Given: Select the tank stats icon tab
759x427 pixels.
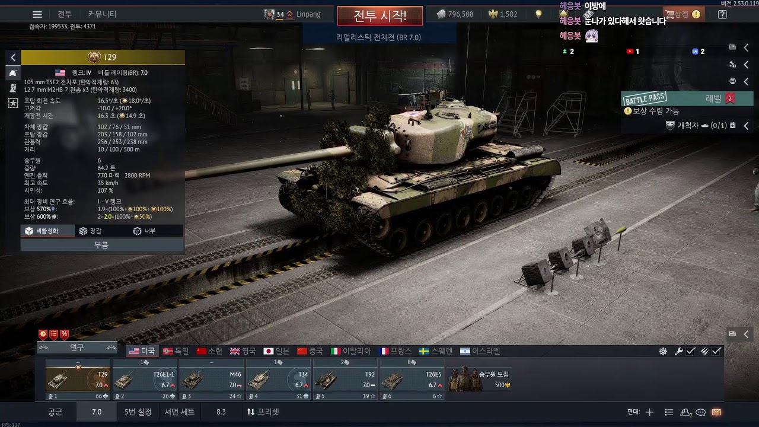Looking at the screenshot, I should click(x=13, y=73).
